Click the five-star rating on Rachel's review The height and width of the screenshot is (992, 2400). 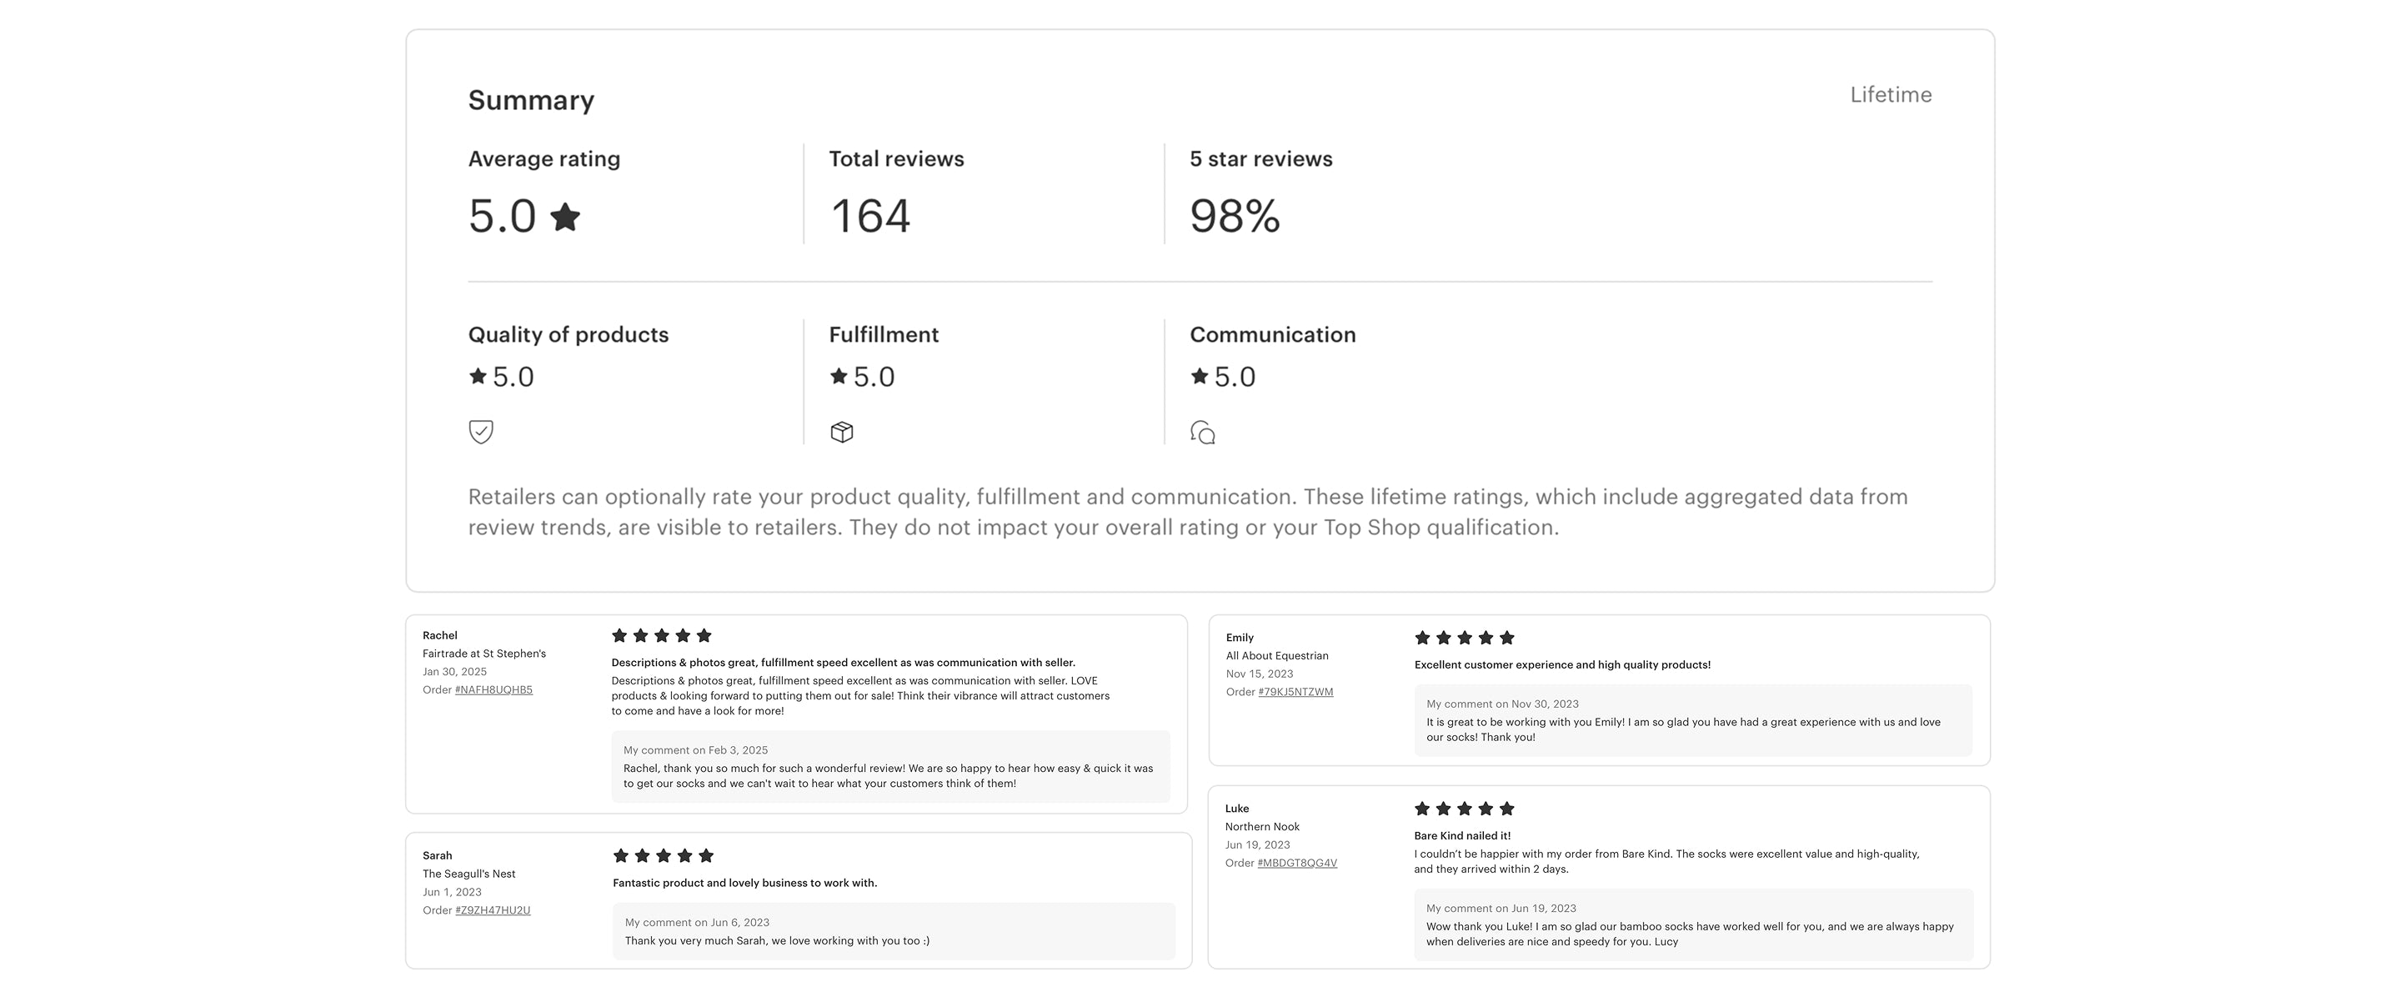[x=662, y=635]
